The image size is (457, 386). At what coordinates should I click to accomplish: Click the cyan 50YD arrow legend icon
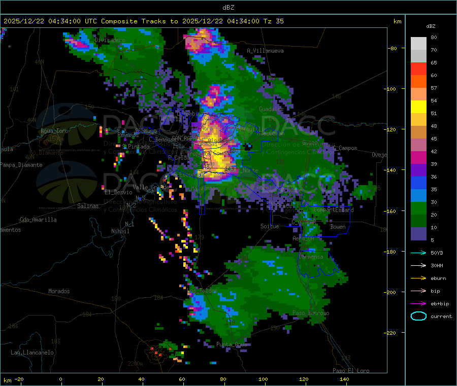(418, 253)
